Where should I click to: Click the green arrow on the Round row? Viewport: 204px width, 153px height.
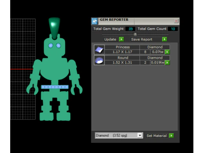(167, 62)
